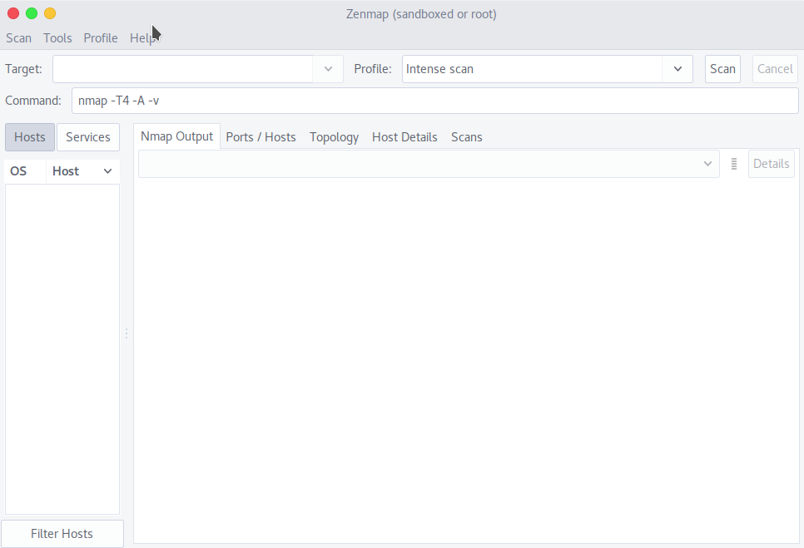The image size is (804, 548).
Task: Click into the Command text field
Action: (x=433, y=101)
